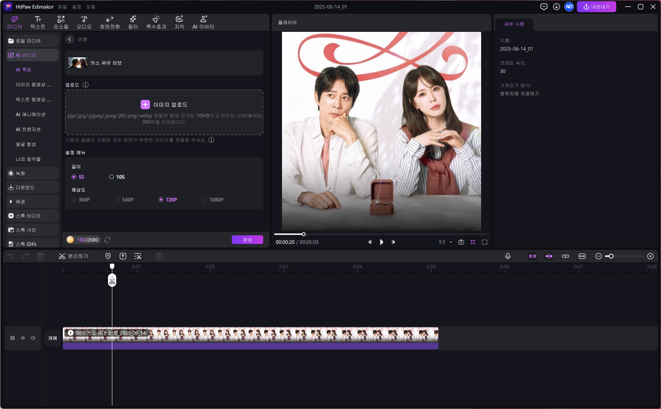The height and width of the screenshot is (409, 661).
Task: Expand the 배경 section
Action: click(33, 202)
